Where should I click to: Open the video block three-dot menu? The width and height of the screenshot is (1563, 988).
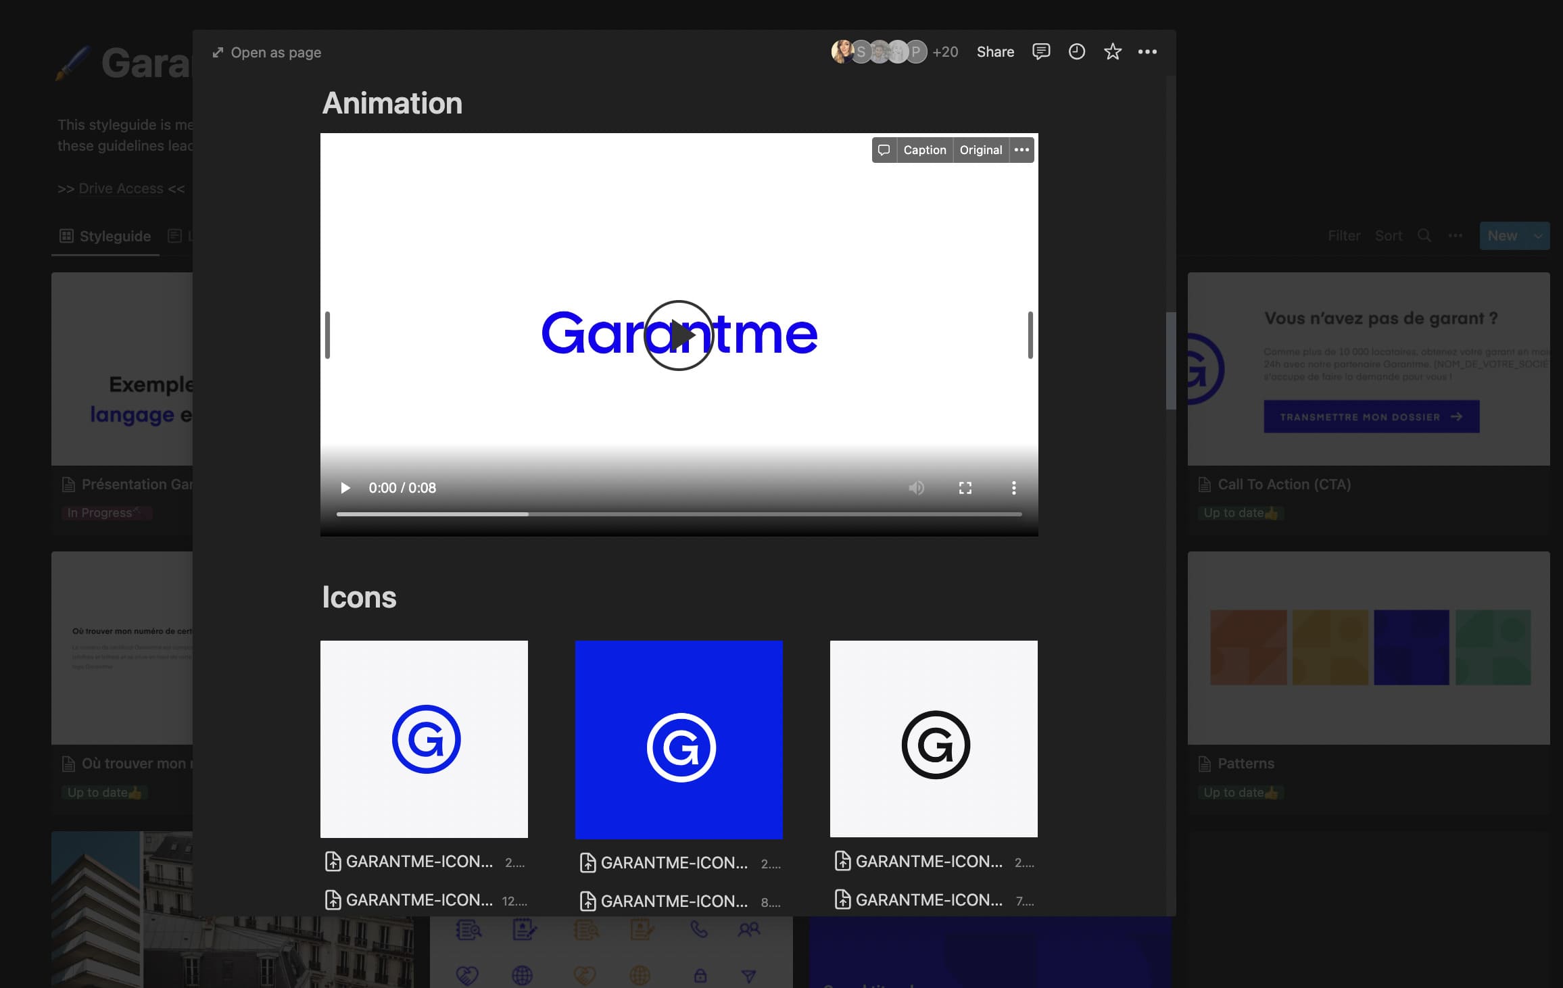(1021, 150)
